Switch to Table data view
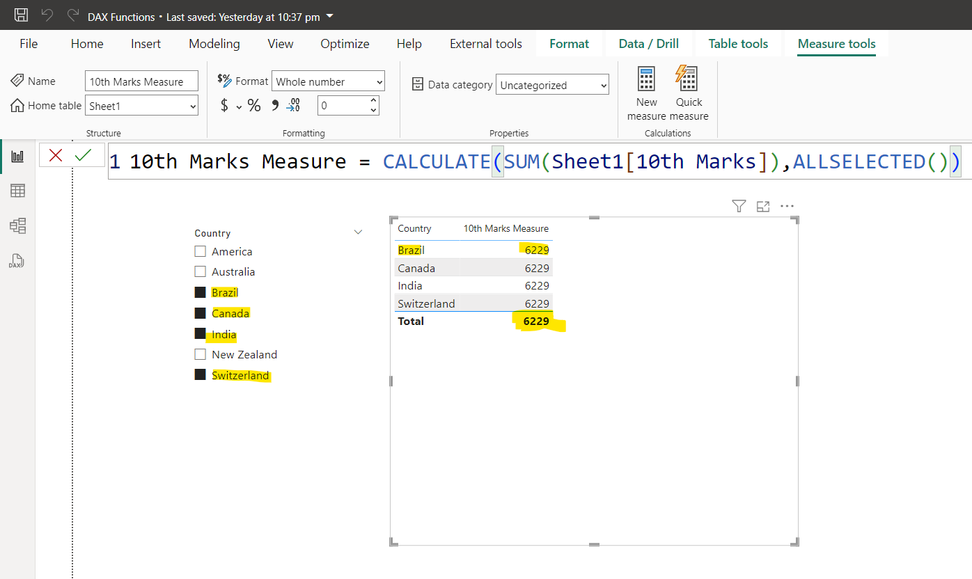 click(x=17, y=190)
